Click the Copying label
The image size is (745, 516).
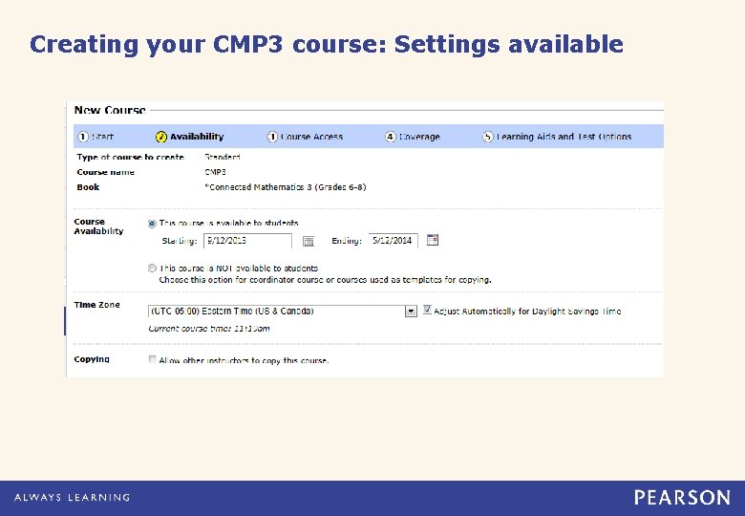(92, 359)
